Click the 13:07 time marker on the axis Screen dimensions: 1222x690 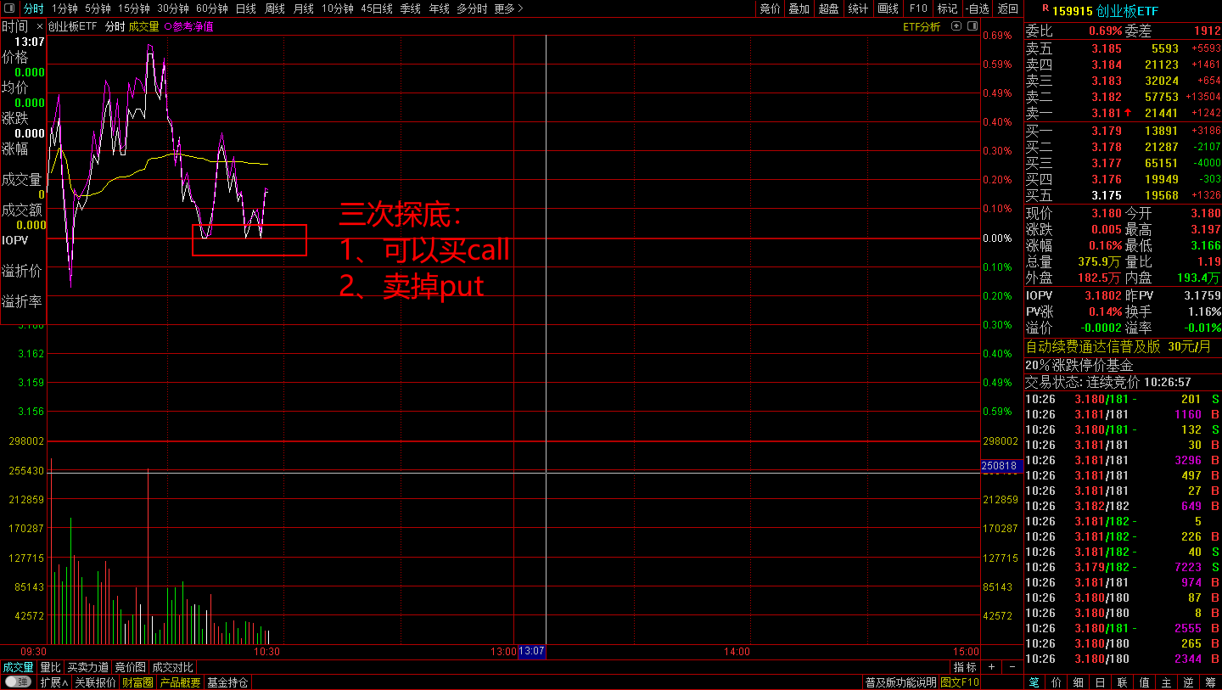coord(532,652)
